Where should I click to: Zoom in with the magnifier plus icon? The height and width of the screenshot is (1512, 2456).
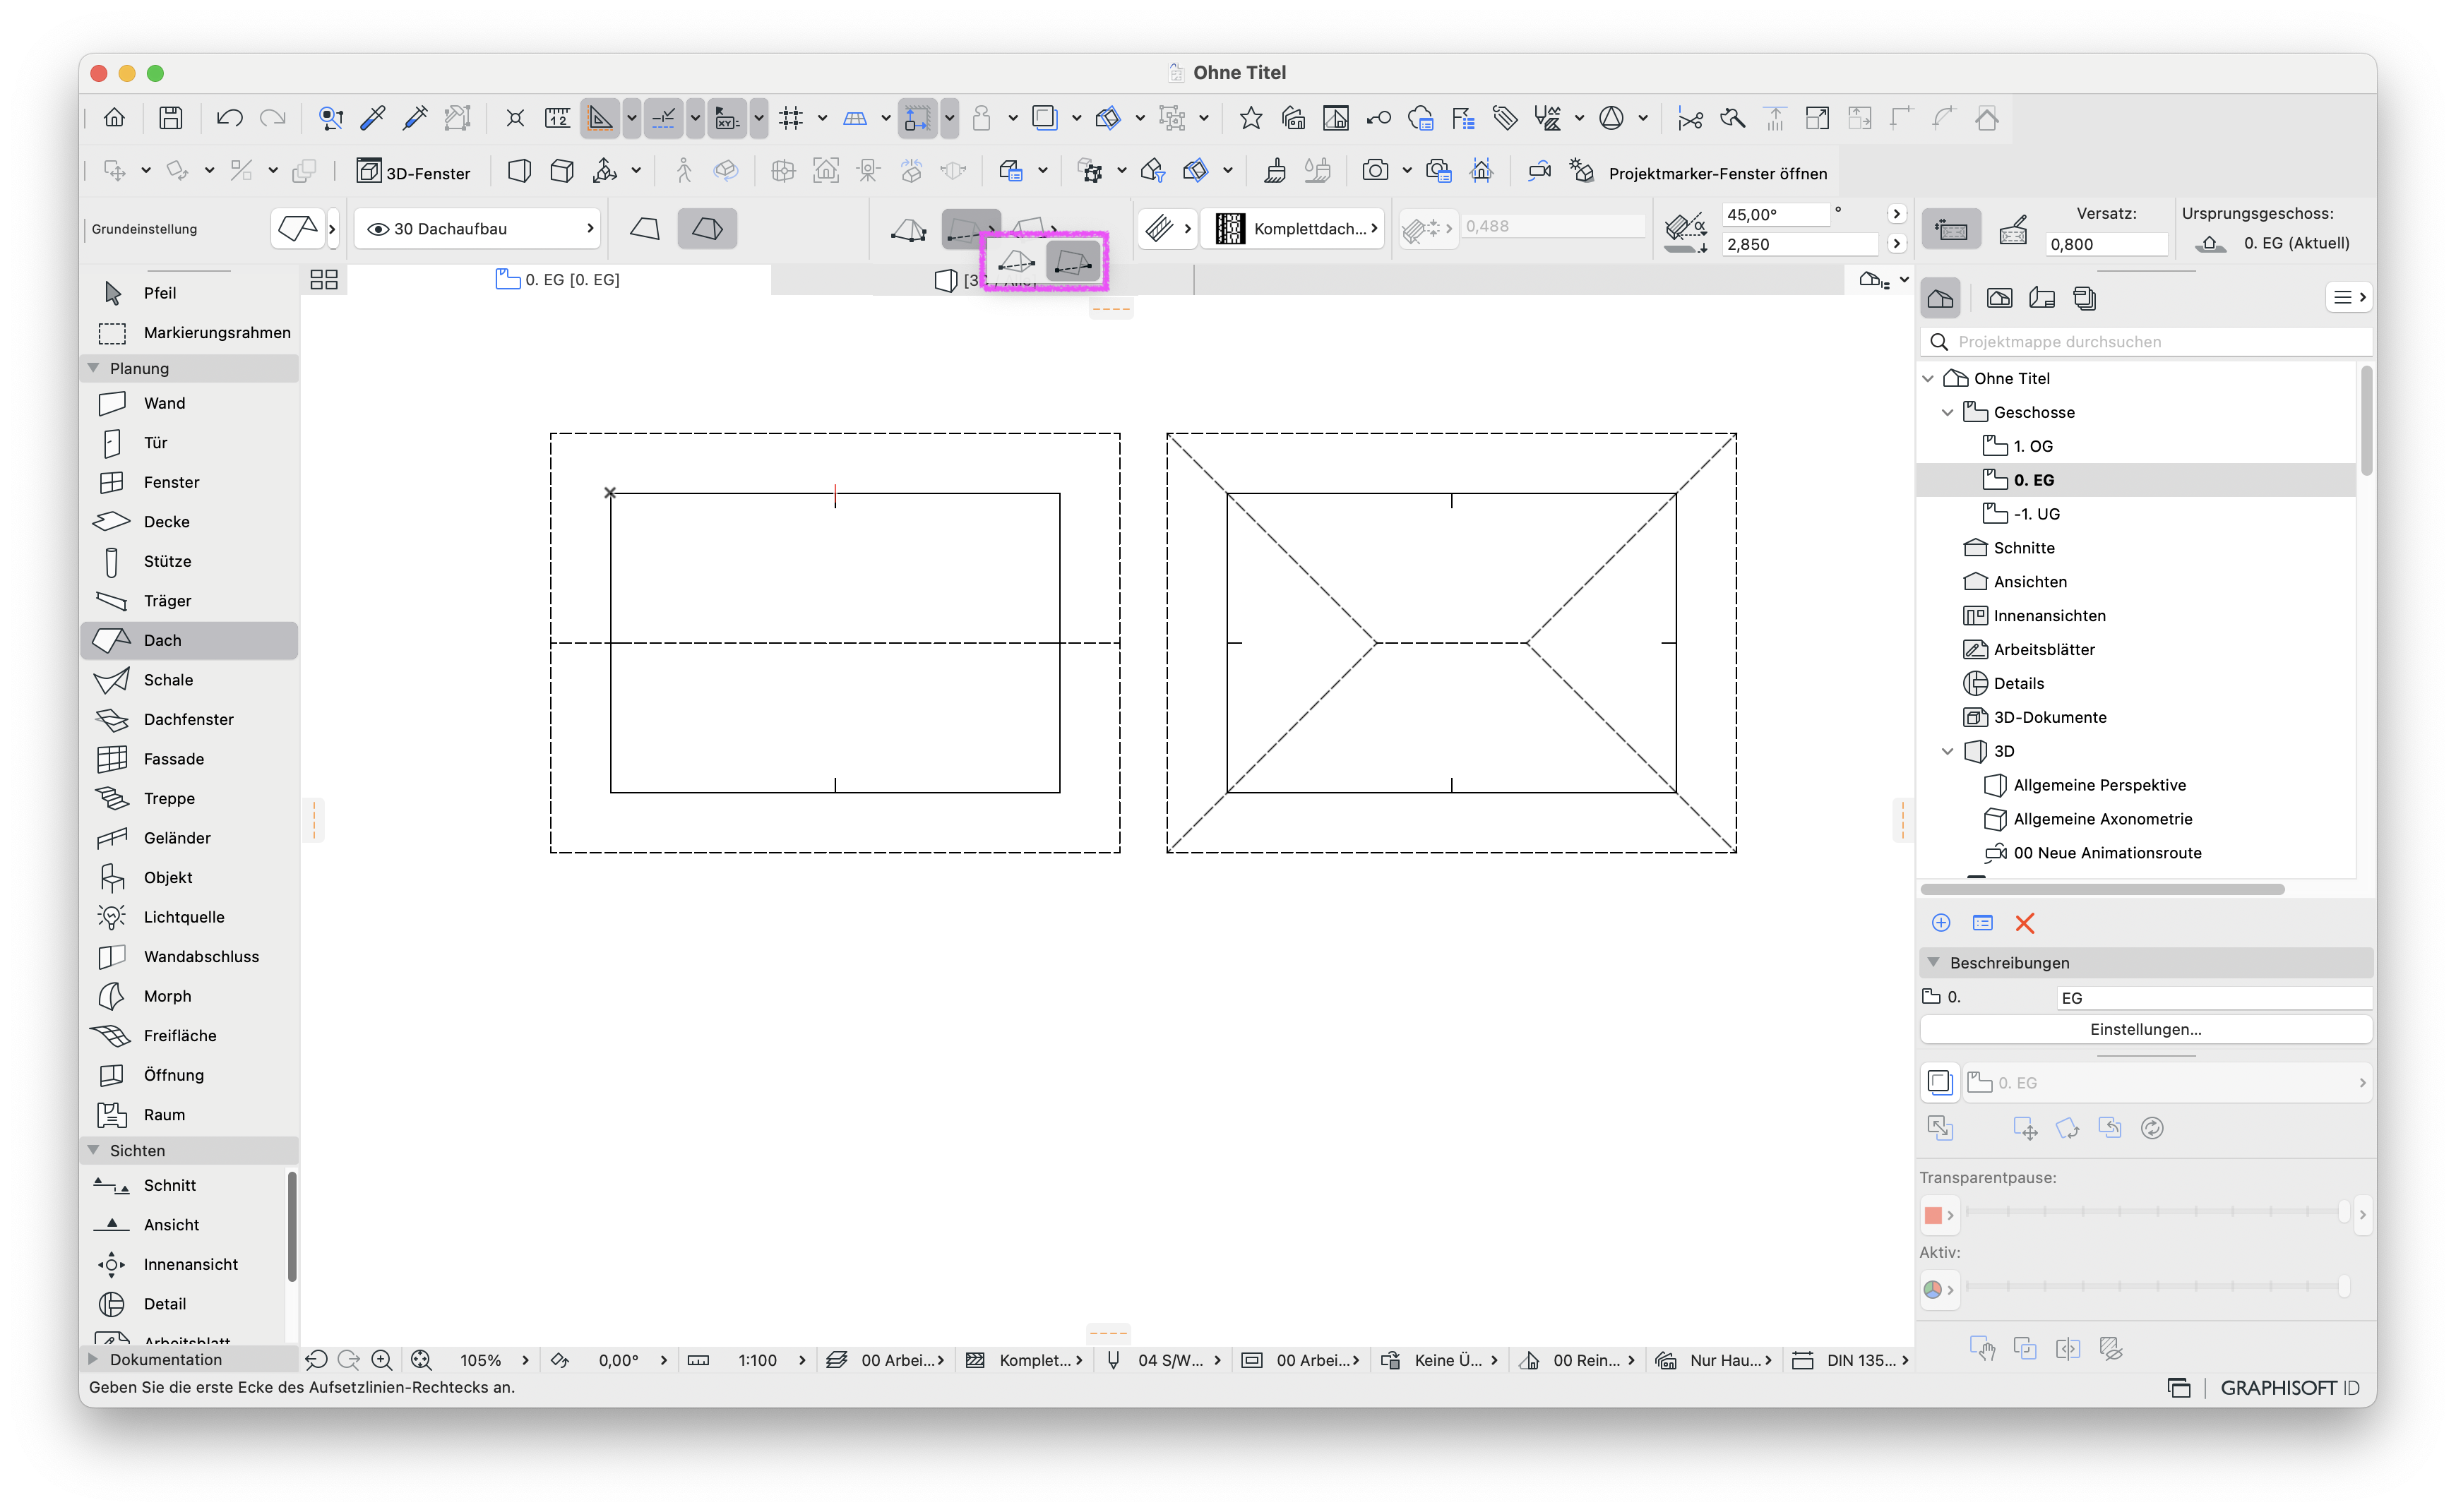click(x=381, y=1360)
